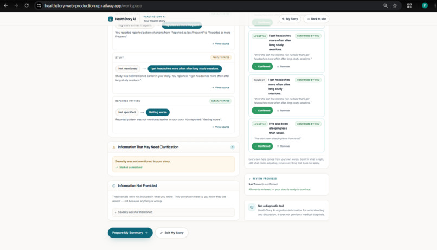Click Confirmed By You badge on Context card
Image resolution: width=437 pixels, height=250 pixels.
pyautogui.click(x=308, y=80)
